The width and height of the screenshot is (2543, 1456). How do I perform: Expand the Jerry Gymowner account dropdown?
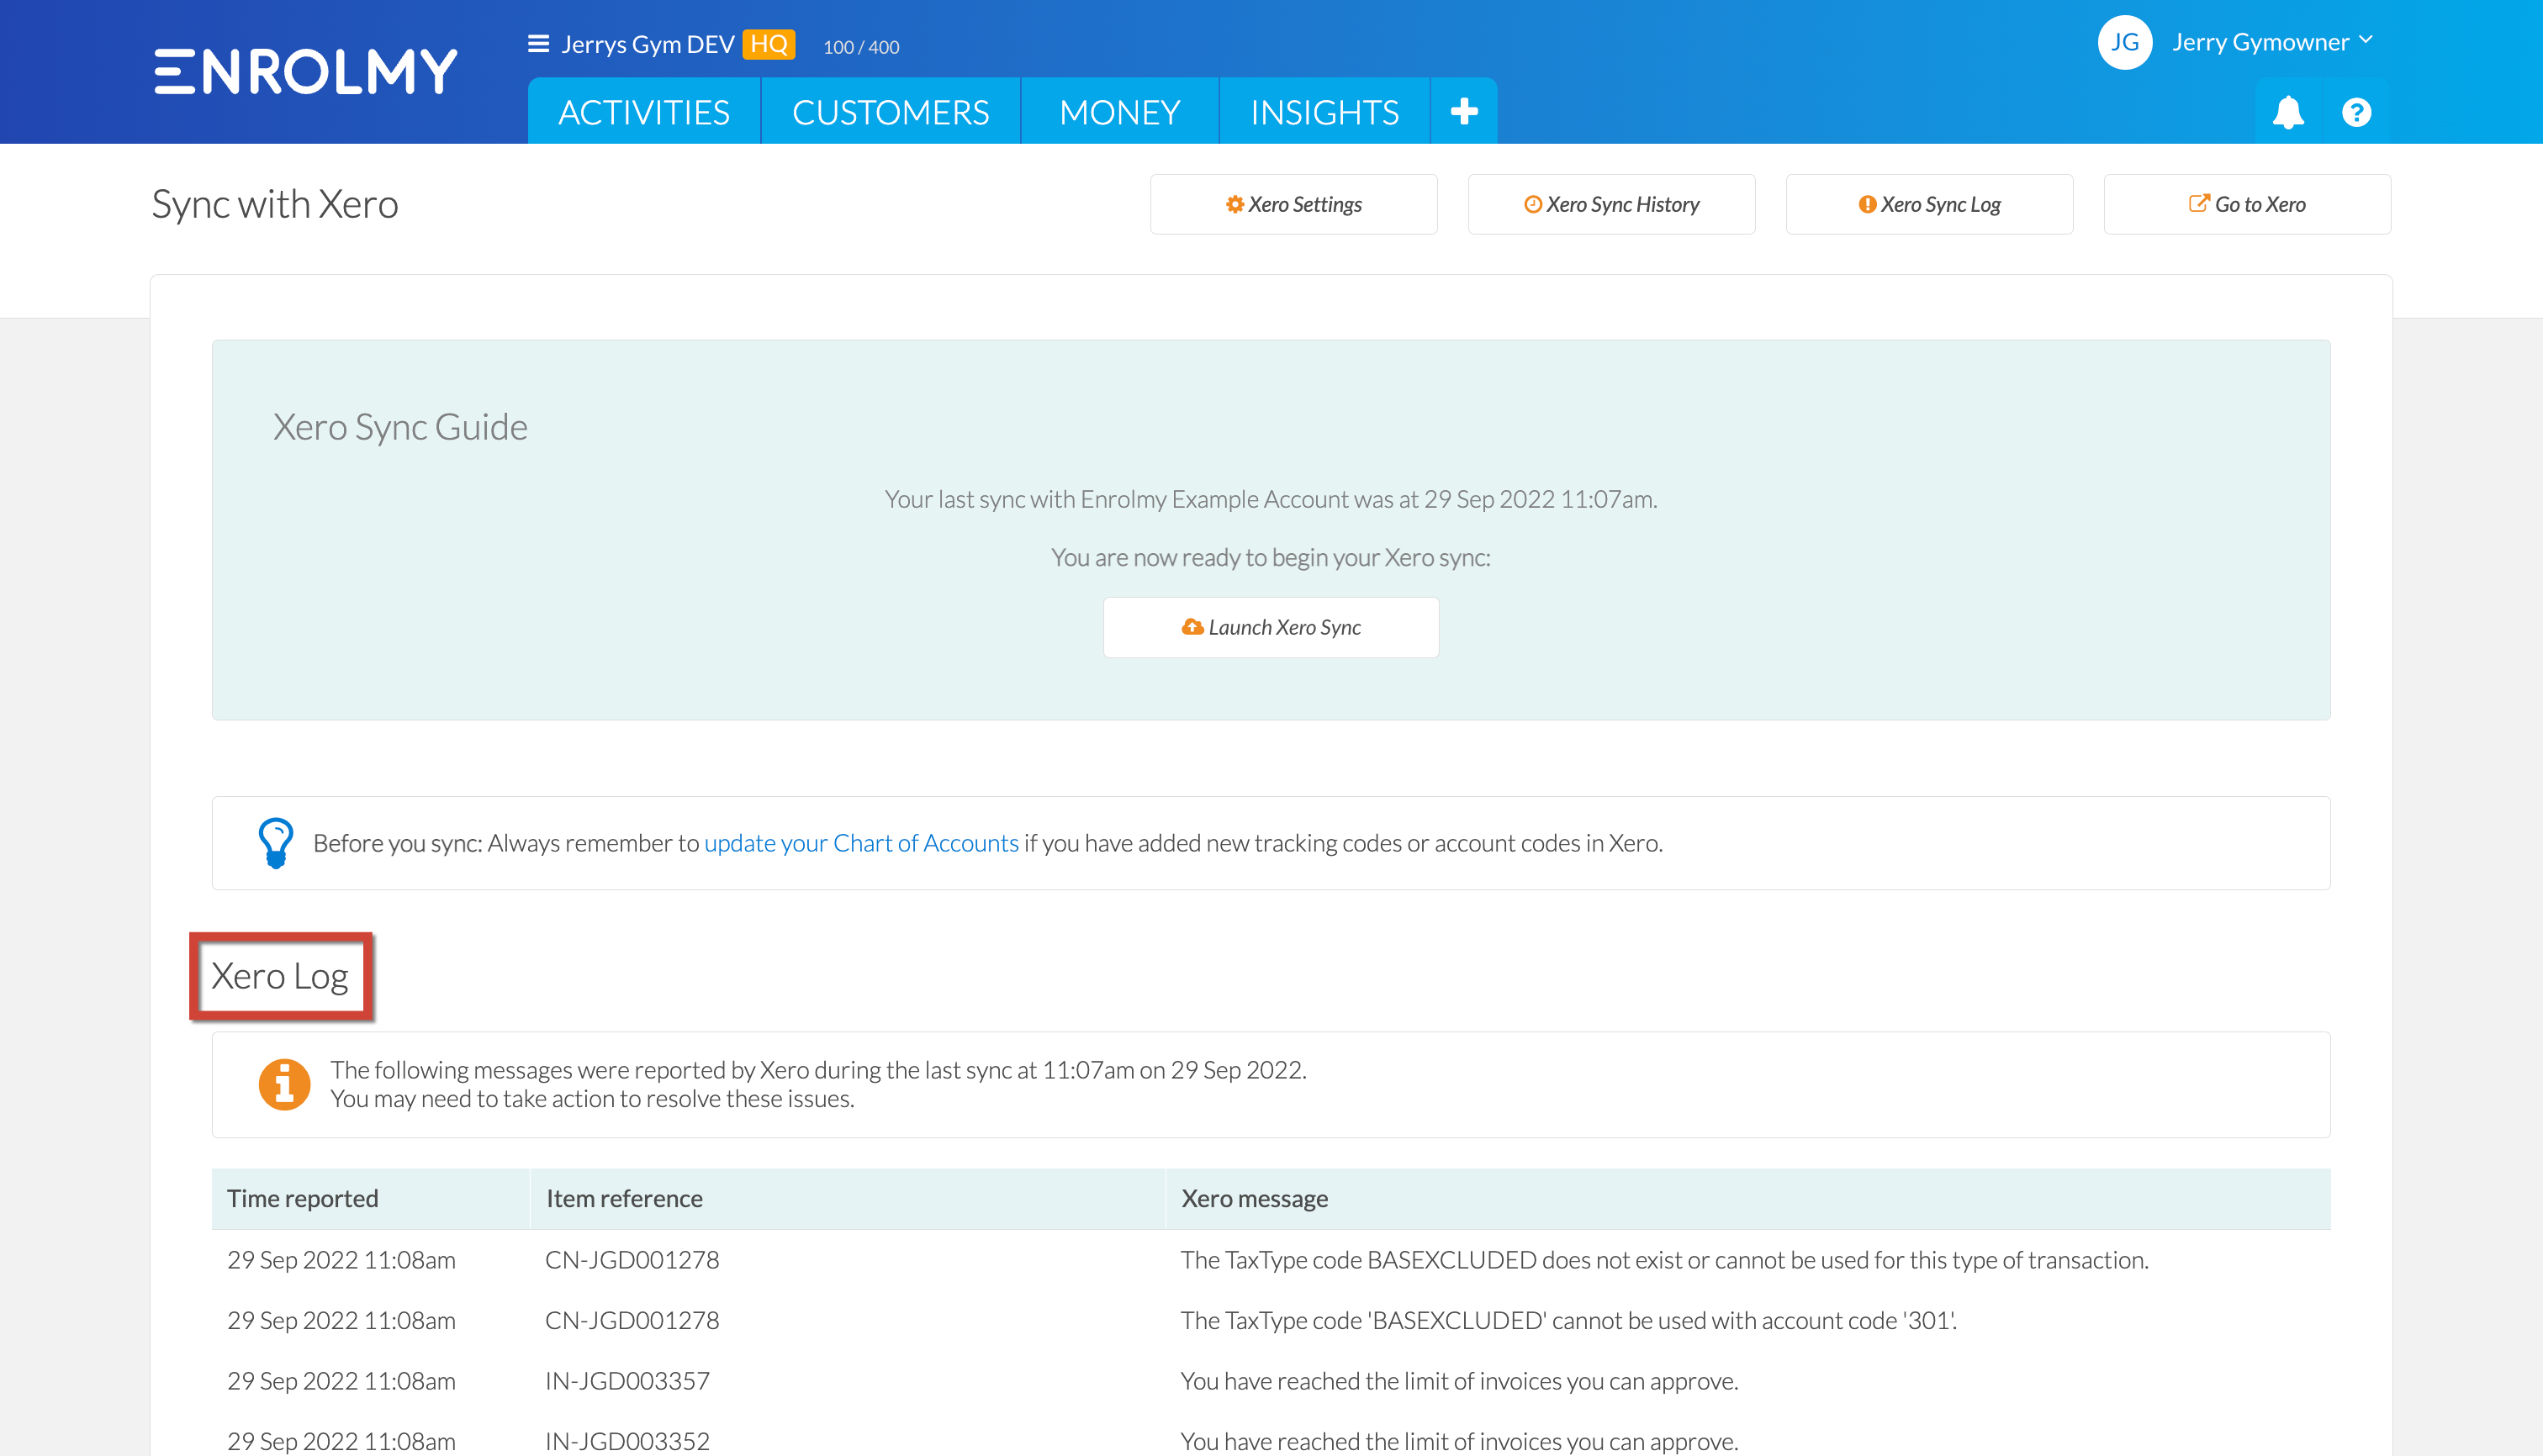2272,42
